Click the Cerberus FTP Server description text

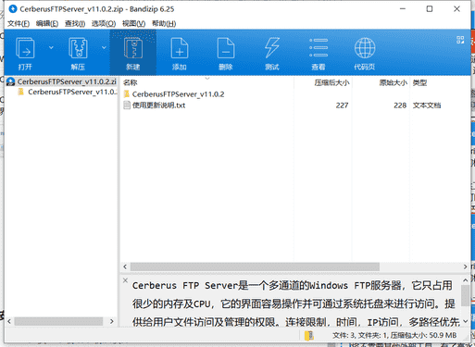(296, 304)
